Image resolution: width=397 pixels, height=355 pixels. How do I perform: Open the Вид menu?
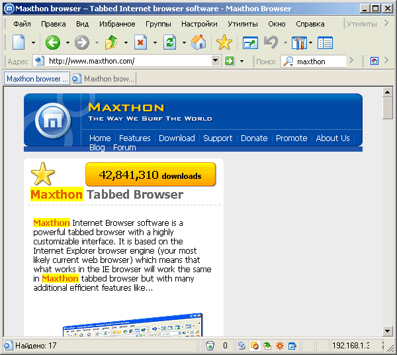pyautogui.click(x=83, y=24)
